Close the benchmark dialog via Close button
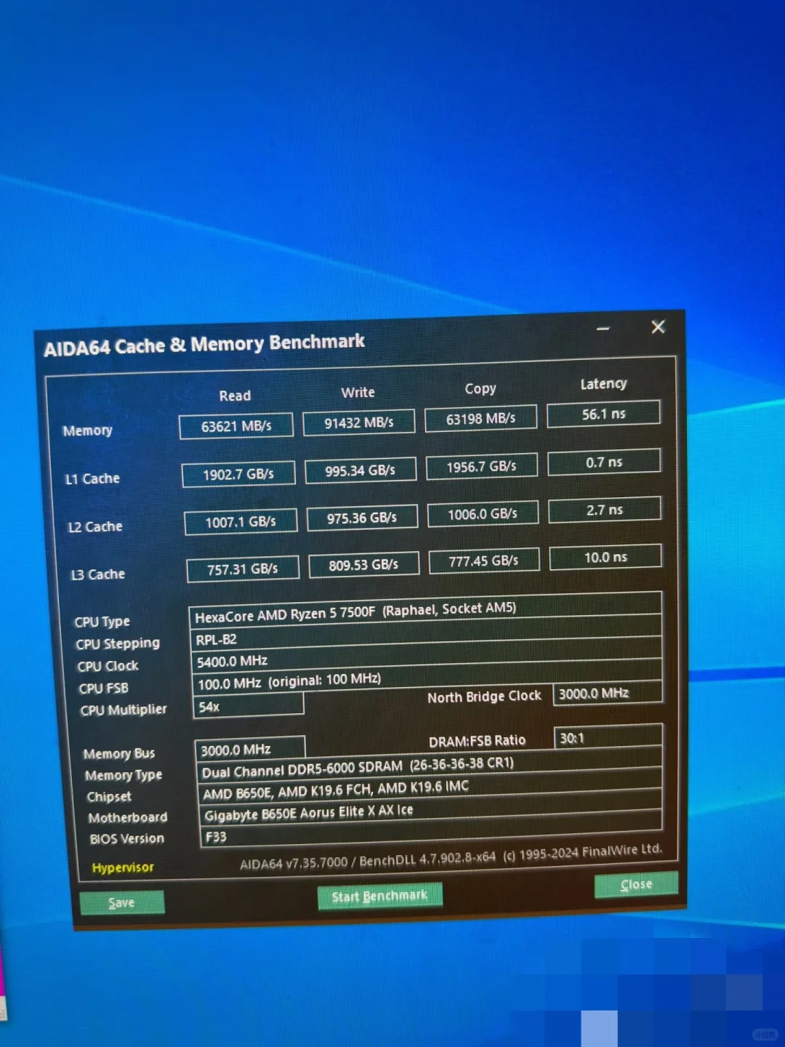Screen dimensions: 785x1047 636,884
